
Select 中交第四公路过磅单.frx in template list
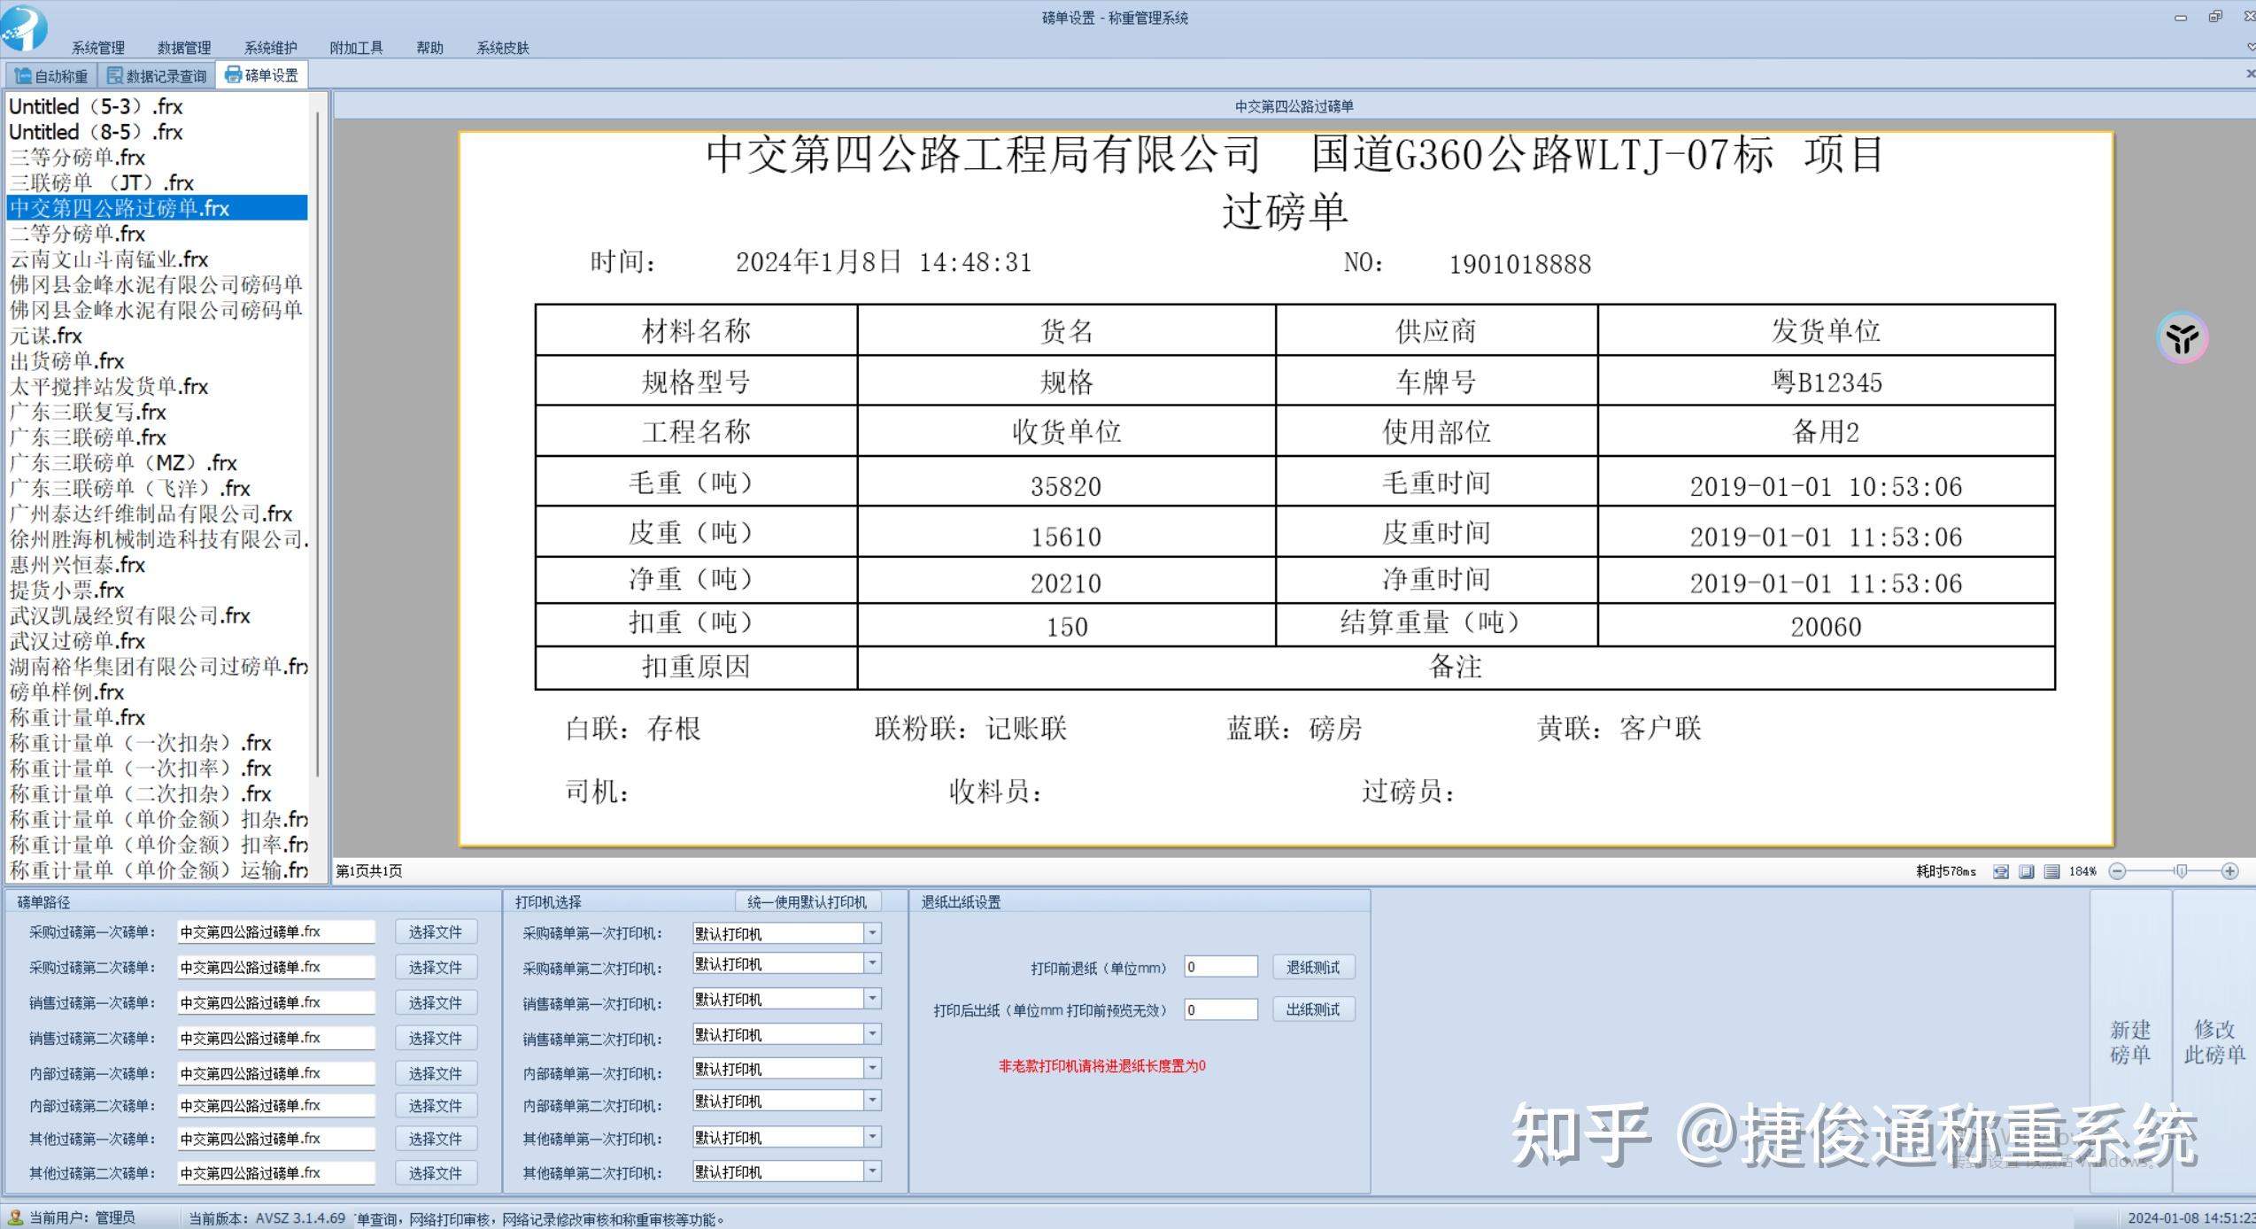[158, 208]
